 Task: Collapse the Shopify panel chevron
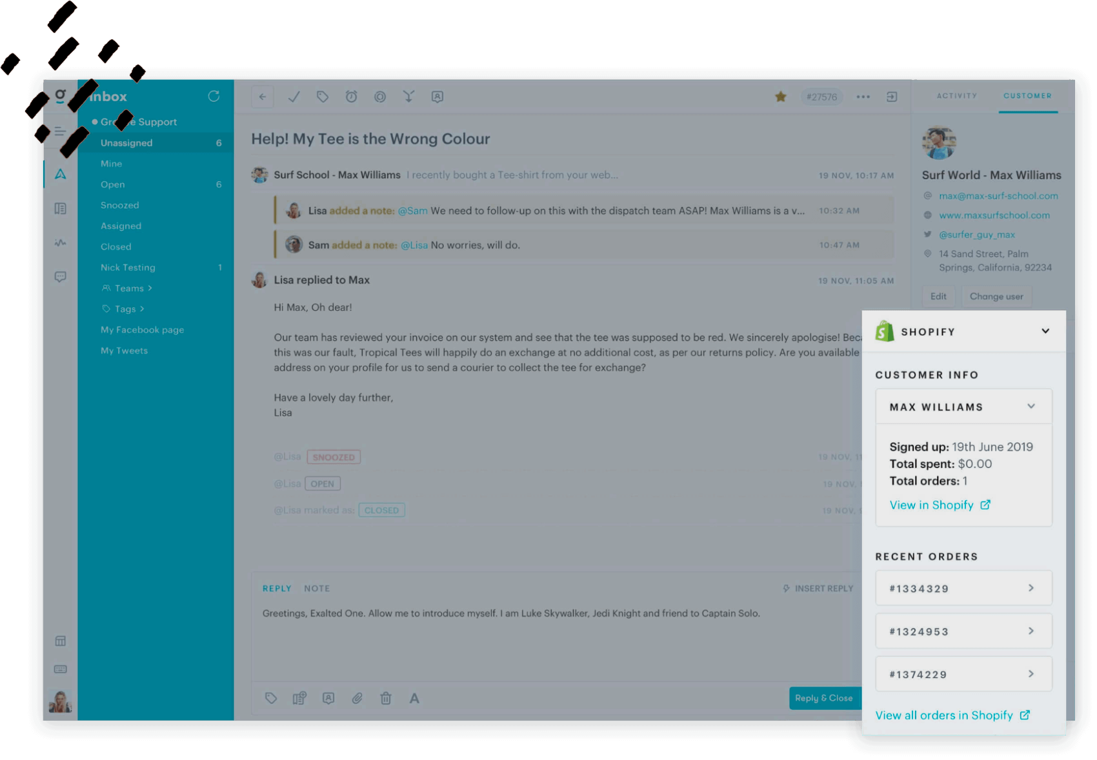point(1045,331)
